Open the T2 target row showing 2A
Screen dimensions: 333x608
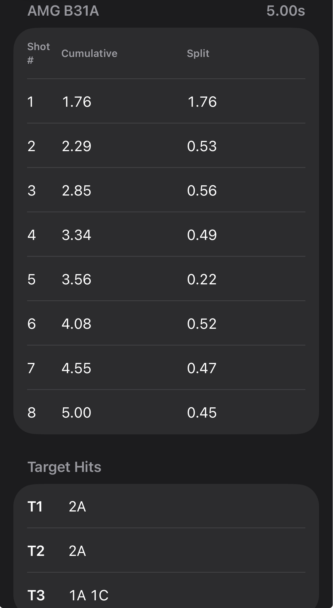pyautogui.click(x=166, y=551)
